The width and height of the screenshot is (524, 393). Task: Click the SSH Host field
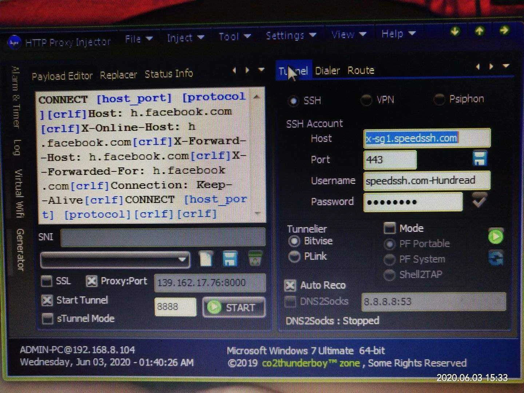point(427,138)
